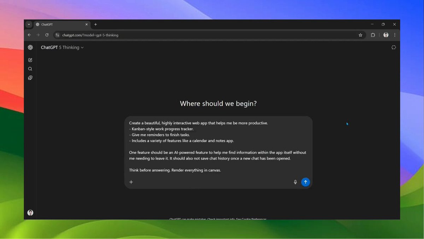Screen dimensions: 424x239
Task: Click the "Think before answering" prompt line
Action: tap(175, 170)
